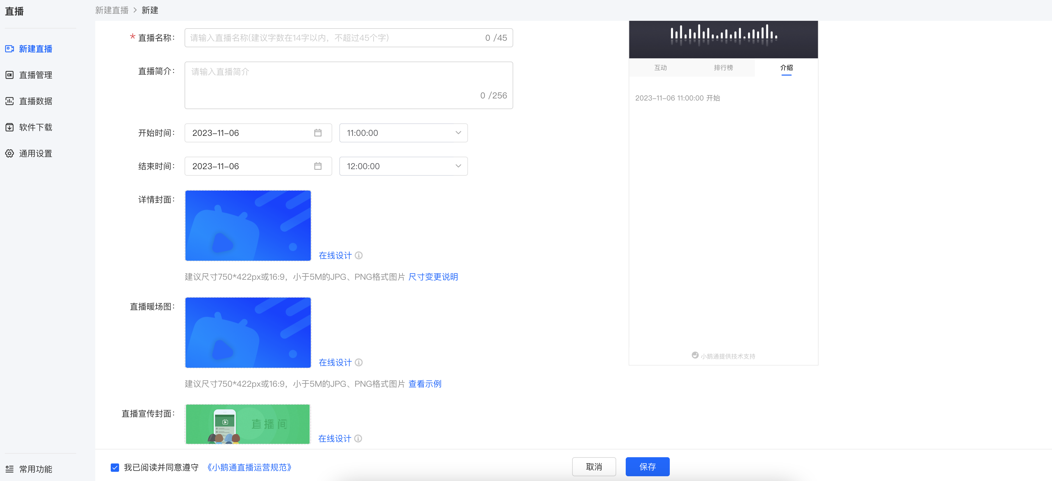Switch to the 互动 preview tab
This screenshot has width=1052, height=481.
(660, 68)
